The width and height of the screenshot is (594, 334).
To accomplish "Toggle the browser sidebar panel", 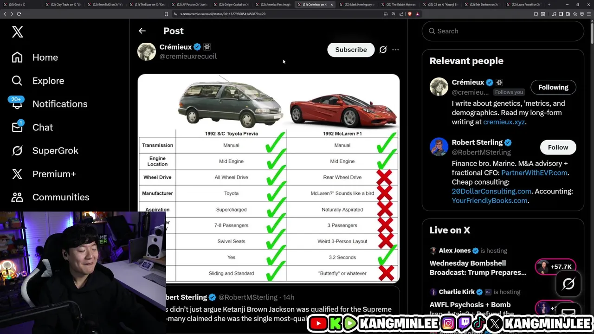I will coord(561,14).
